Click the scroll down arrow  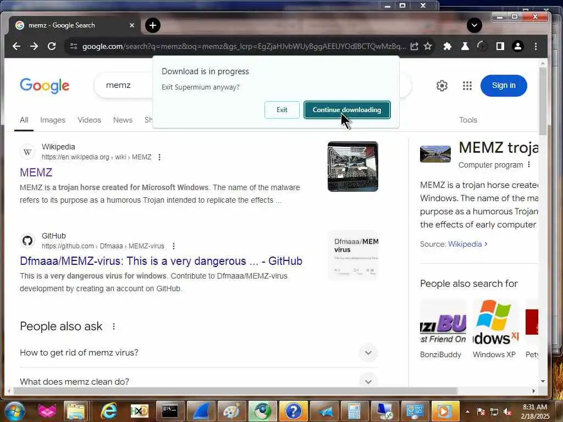pos(543,381)
